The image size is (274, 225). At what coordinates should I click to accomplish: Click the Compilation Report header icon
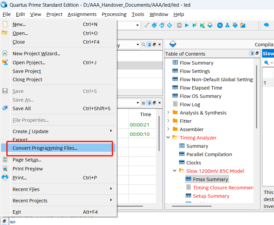pos(172,44)
